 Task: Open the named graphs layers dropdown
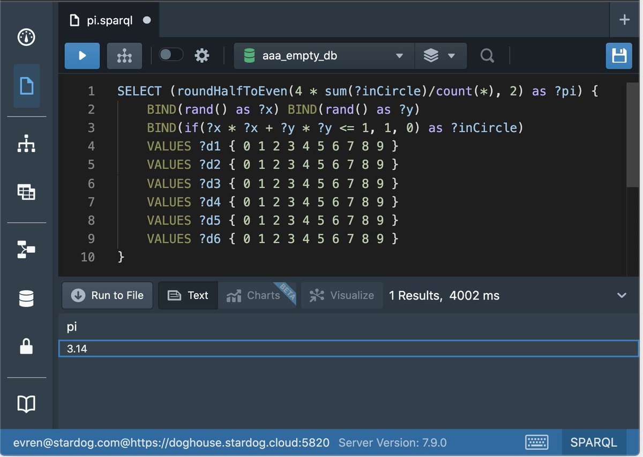(x=440, y=56)
